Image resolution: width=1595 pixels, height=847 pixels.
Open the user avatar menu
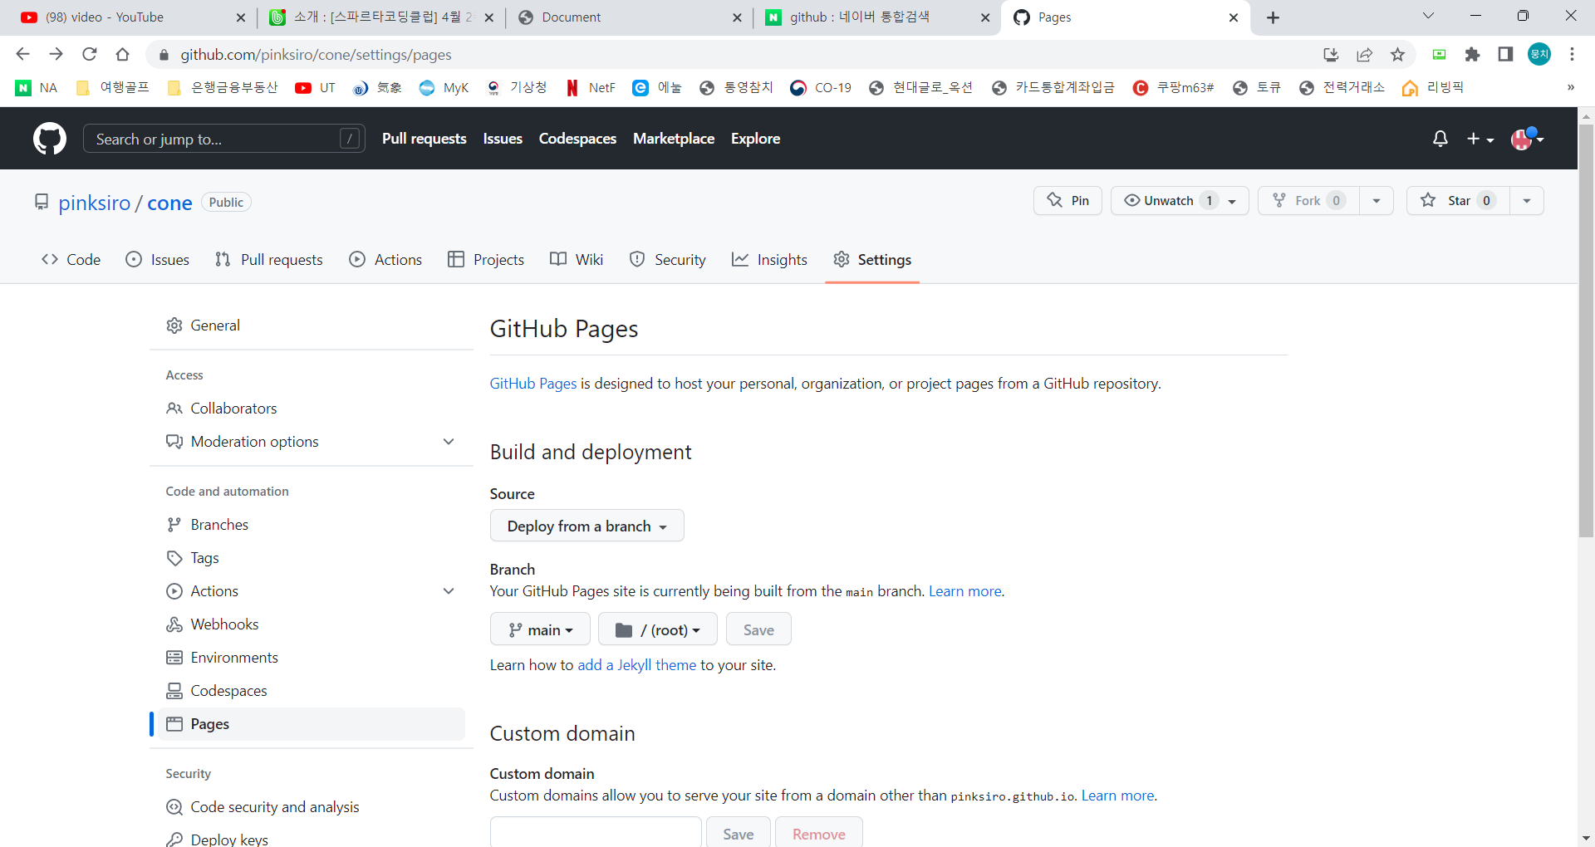1527,139
